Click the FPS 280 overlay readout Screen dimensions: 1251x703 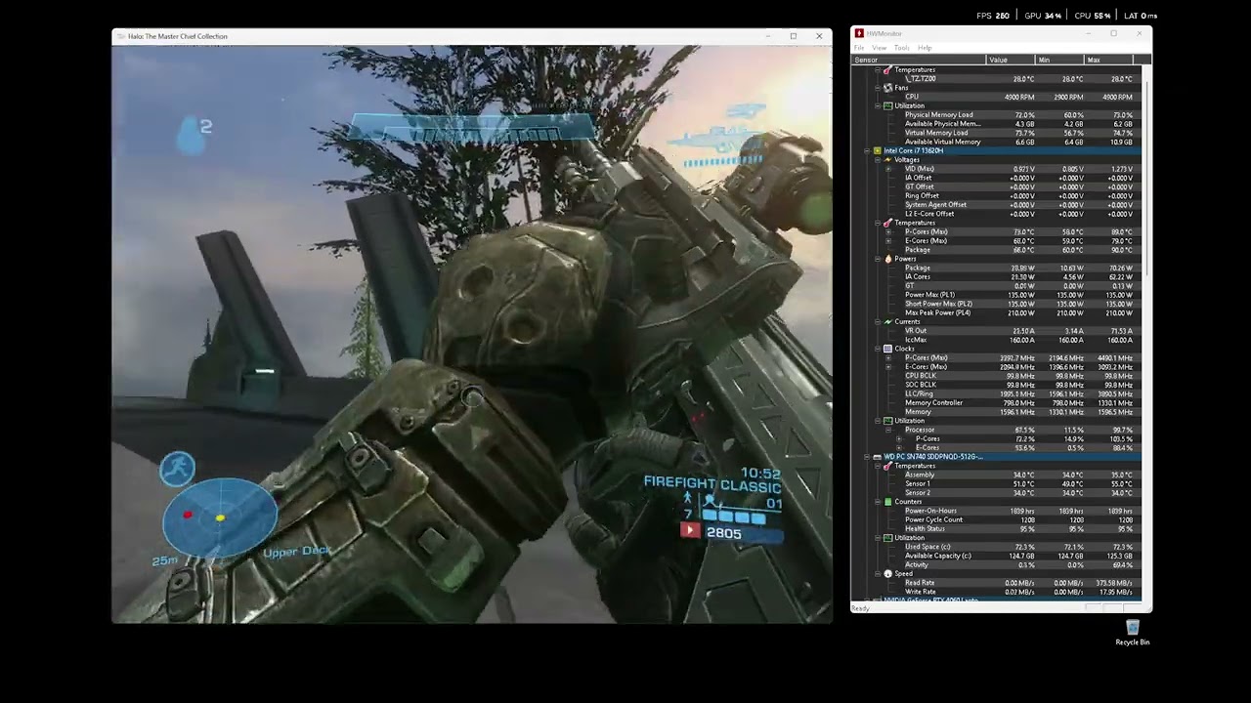[x=992, y=16]
